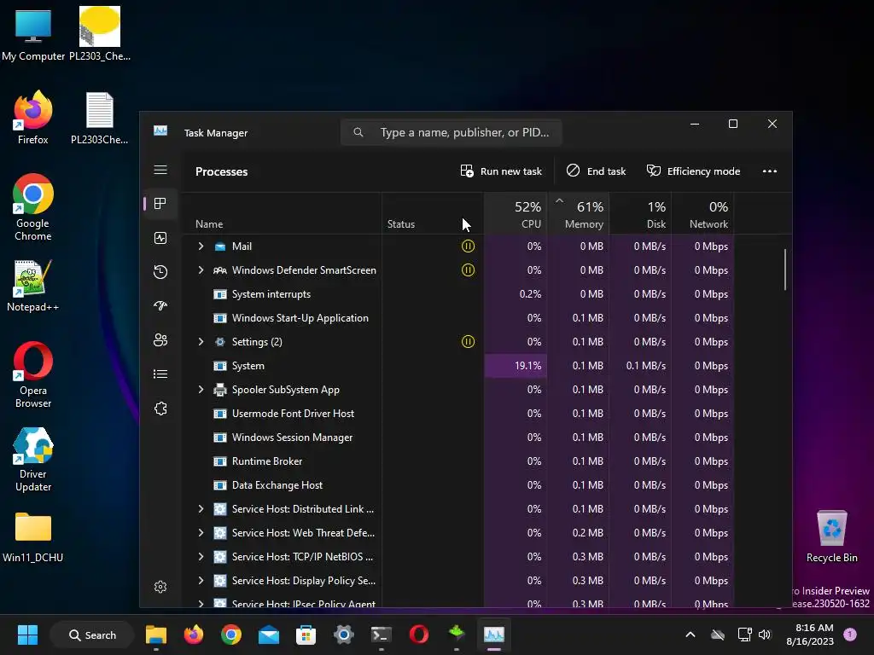Expand Windows Defender SmartScreen group
This screenshot has height=655, width=874.
point(201,270)
